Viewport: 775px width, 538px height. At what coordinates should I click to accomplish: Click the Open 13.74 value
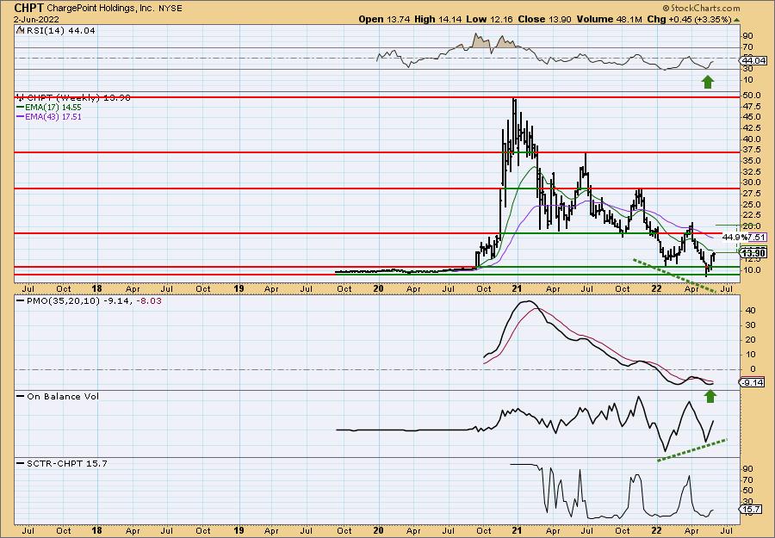tap(383, 19)
